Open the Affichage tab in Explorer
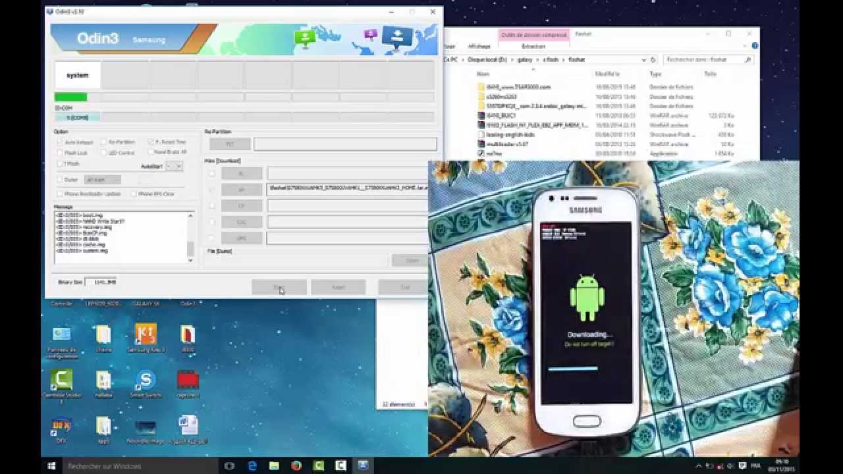 pyautogui.click(x=479, y=46)
